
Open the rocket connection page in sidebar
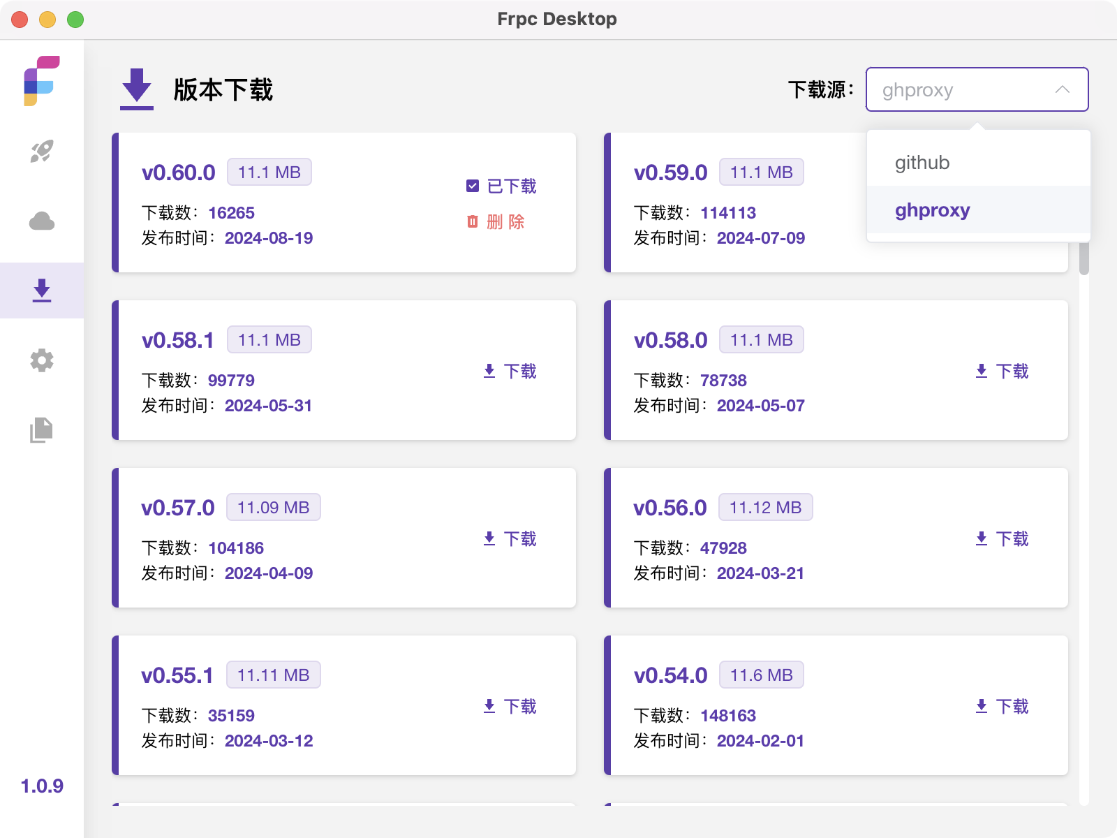[x=42, y=151]
